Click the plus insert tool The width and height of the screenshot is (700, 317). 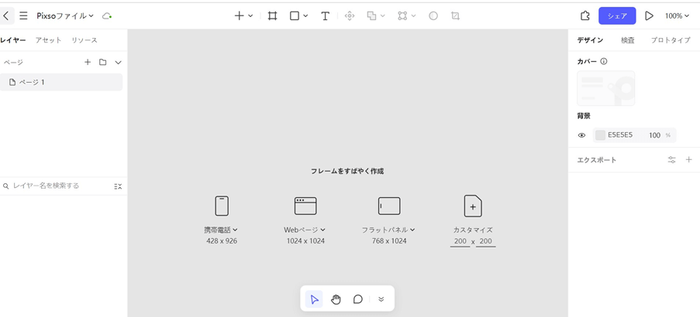click(x=240, y=16)
